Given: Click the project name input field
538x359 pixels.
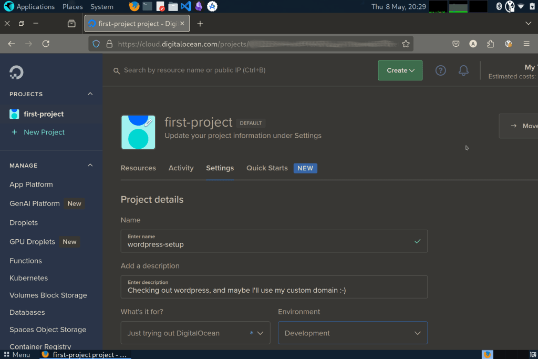Looking at the screenshot, I should (x=274, y=241).
